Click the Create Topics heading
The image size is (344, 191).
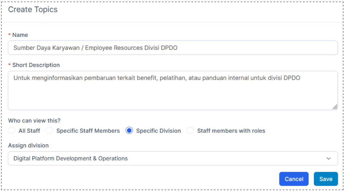tap(33, 10)
